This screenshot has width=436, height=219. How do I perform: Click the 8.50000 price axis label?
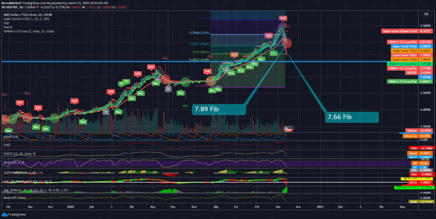(x=426, y=25)
